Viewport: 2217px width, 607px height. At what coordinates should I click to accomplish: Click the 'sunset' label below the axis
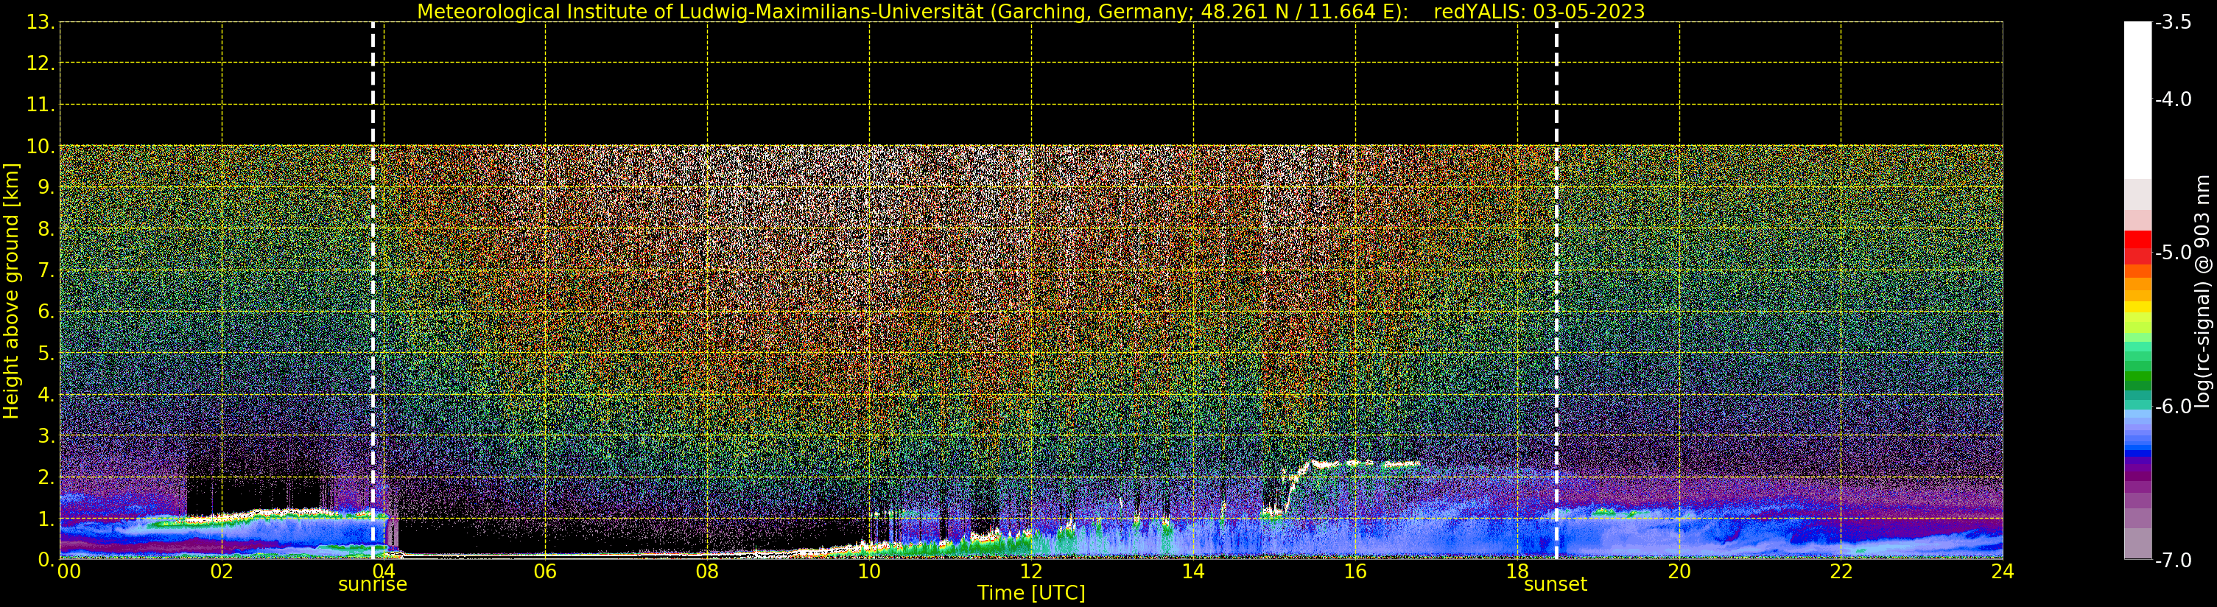[x=1555, y=585]
